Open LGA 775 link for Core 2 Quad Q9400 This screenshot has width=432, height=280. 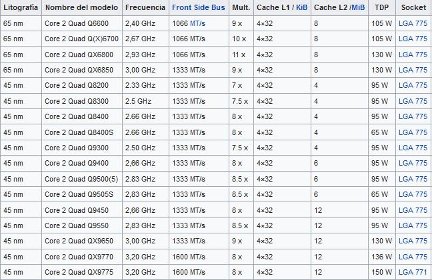pos(413,163)
